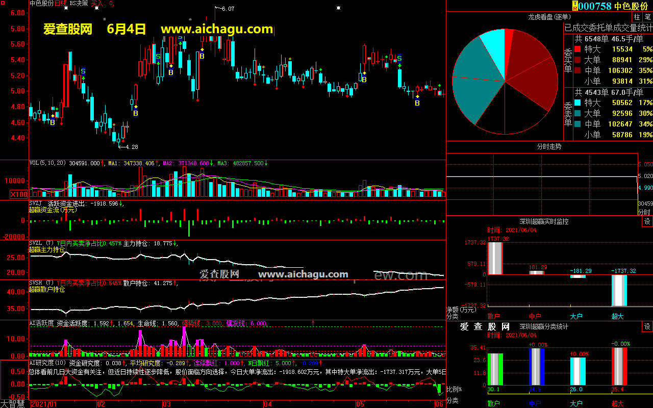
Task: Click the B buy marker near price 4.28 low
Action: [136, 113]
